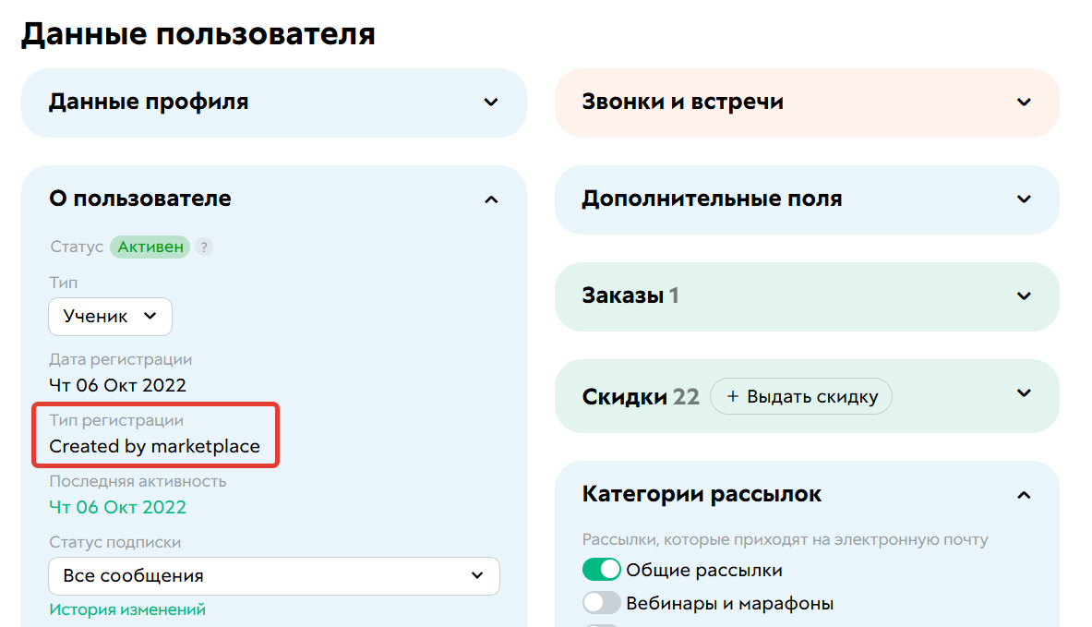This screenshot has width=1092, height=627.
Task: Click the partially visible toggle below Вебинары и марафоны
Action: click(602, 625)
